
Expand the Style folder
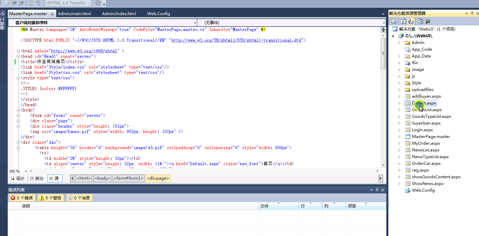pyautogui.click(x=400, y=83)
